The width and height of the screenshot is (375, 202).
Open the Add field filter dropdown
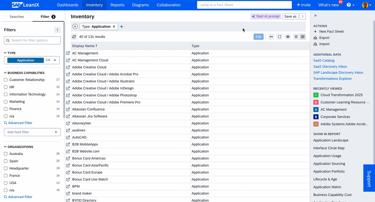(32, 132)
